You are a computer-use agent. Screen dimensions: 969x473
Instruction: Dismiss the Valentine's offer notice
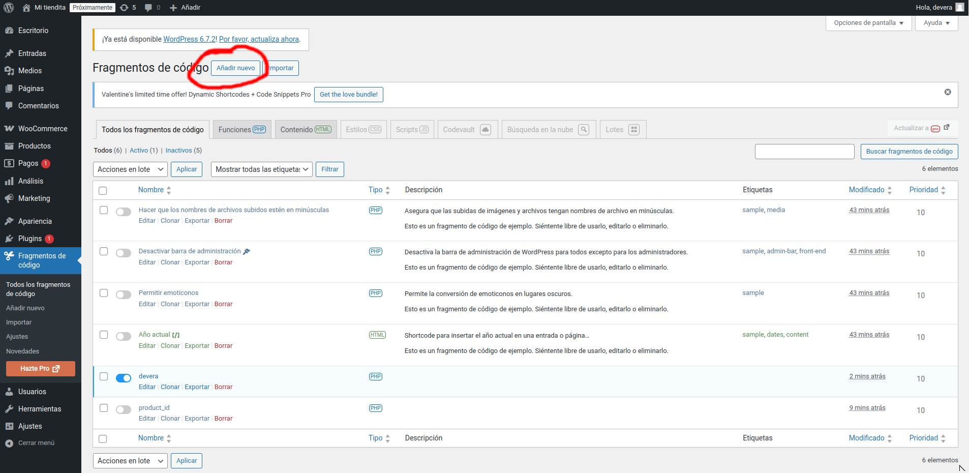[x=948, y=92]
